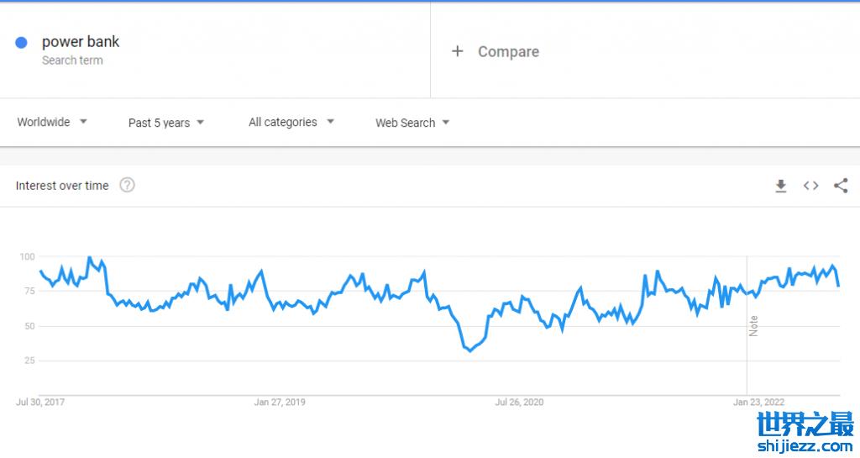This screenshot has width=860, height=458.
Task: Click the lowest dip of the trend line
Action: (469, 350)
